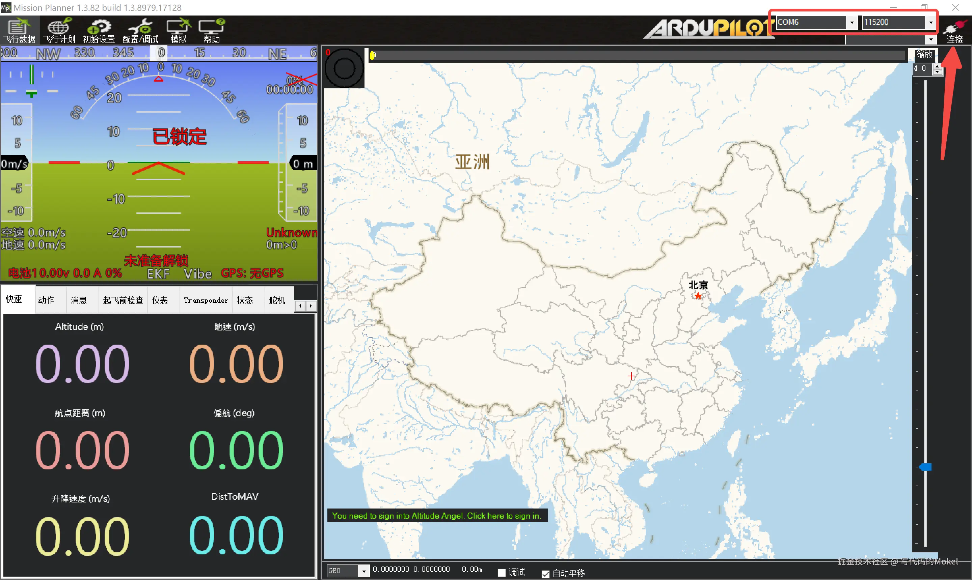Image resolution: width=972 pixels, height=580 pixels.
Task: Click the ArduPilot logo
Action: 708,28
